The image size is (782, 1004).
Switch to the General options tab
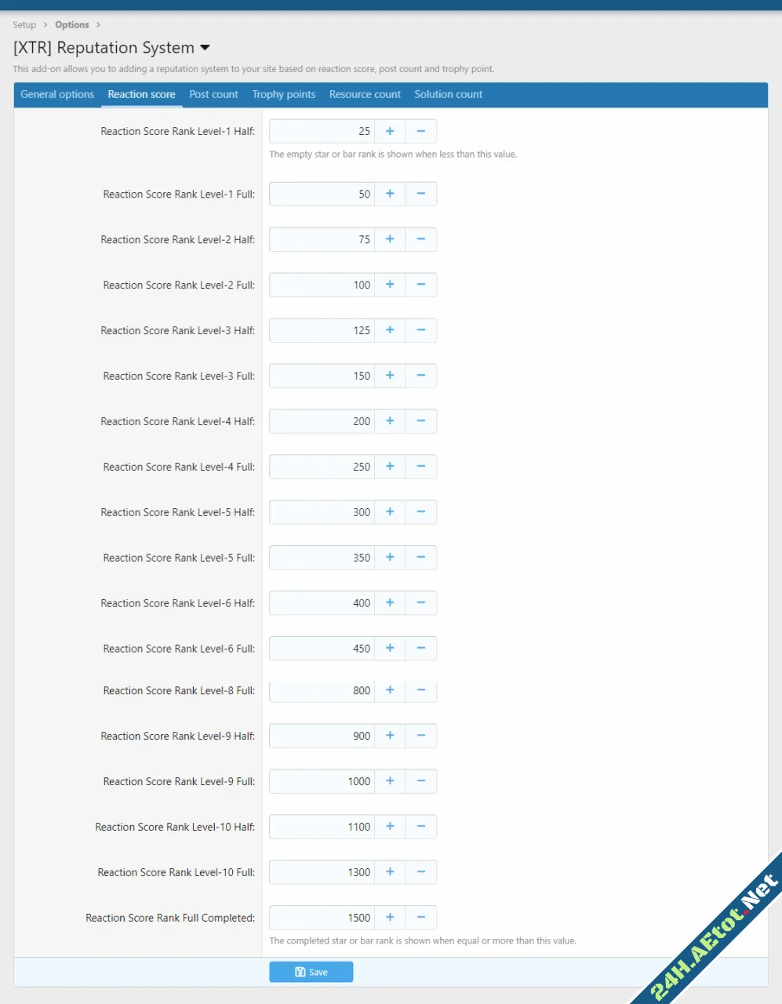pyautogui.click(x=57, y=94)
